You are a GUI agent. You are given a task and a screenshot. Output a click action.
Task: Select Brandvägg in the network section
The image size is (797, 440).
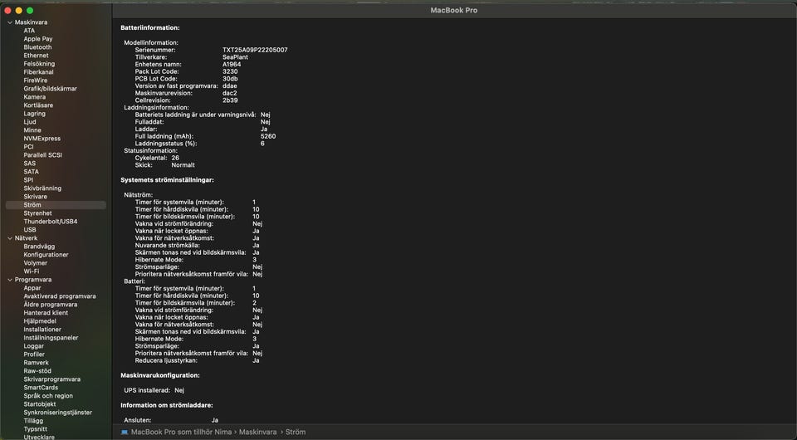tap(39, 247)
